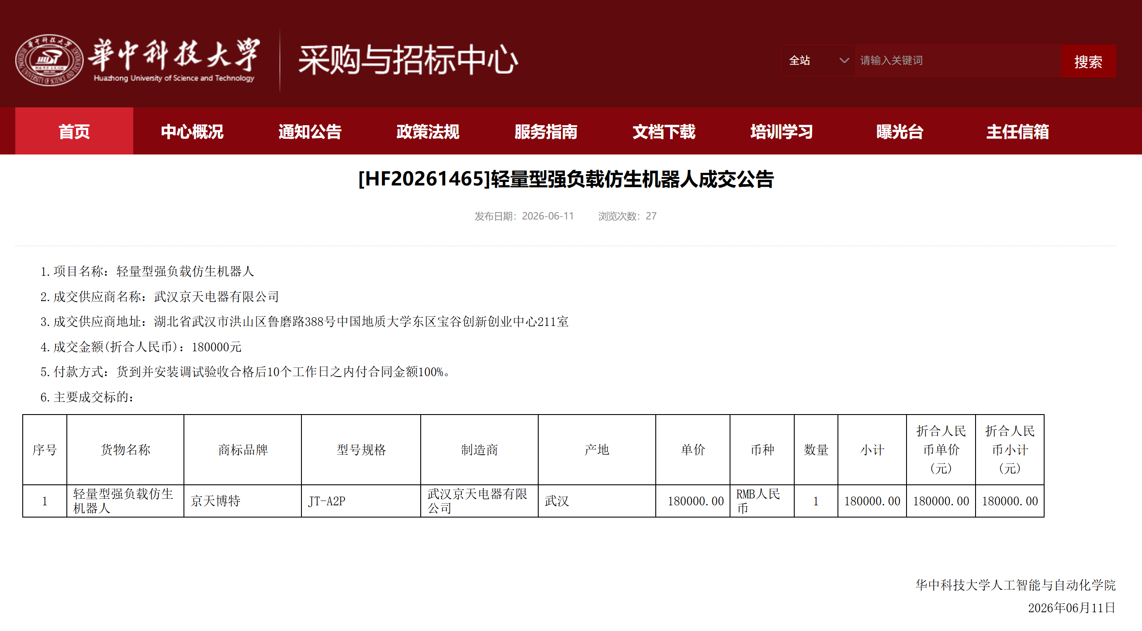Click the 货物名称 column header
This screenshot has width=1142, height=631.
tap(125, 450)
